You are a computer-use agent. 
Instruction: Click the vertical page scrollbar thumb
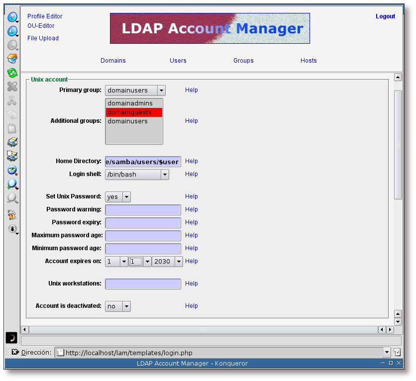pos(398,145)
